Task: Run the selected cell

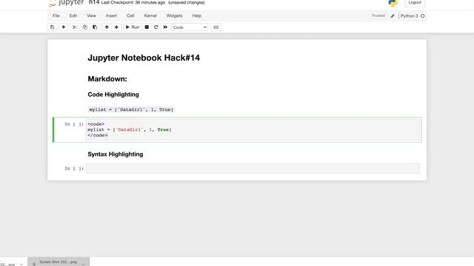Action: [132, 27]
